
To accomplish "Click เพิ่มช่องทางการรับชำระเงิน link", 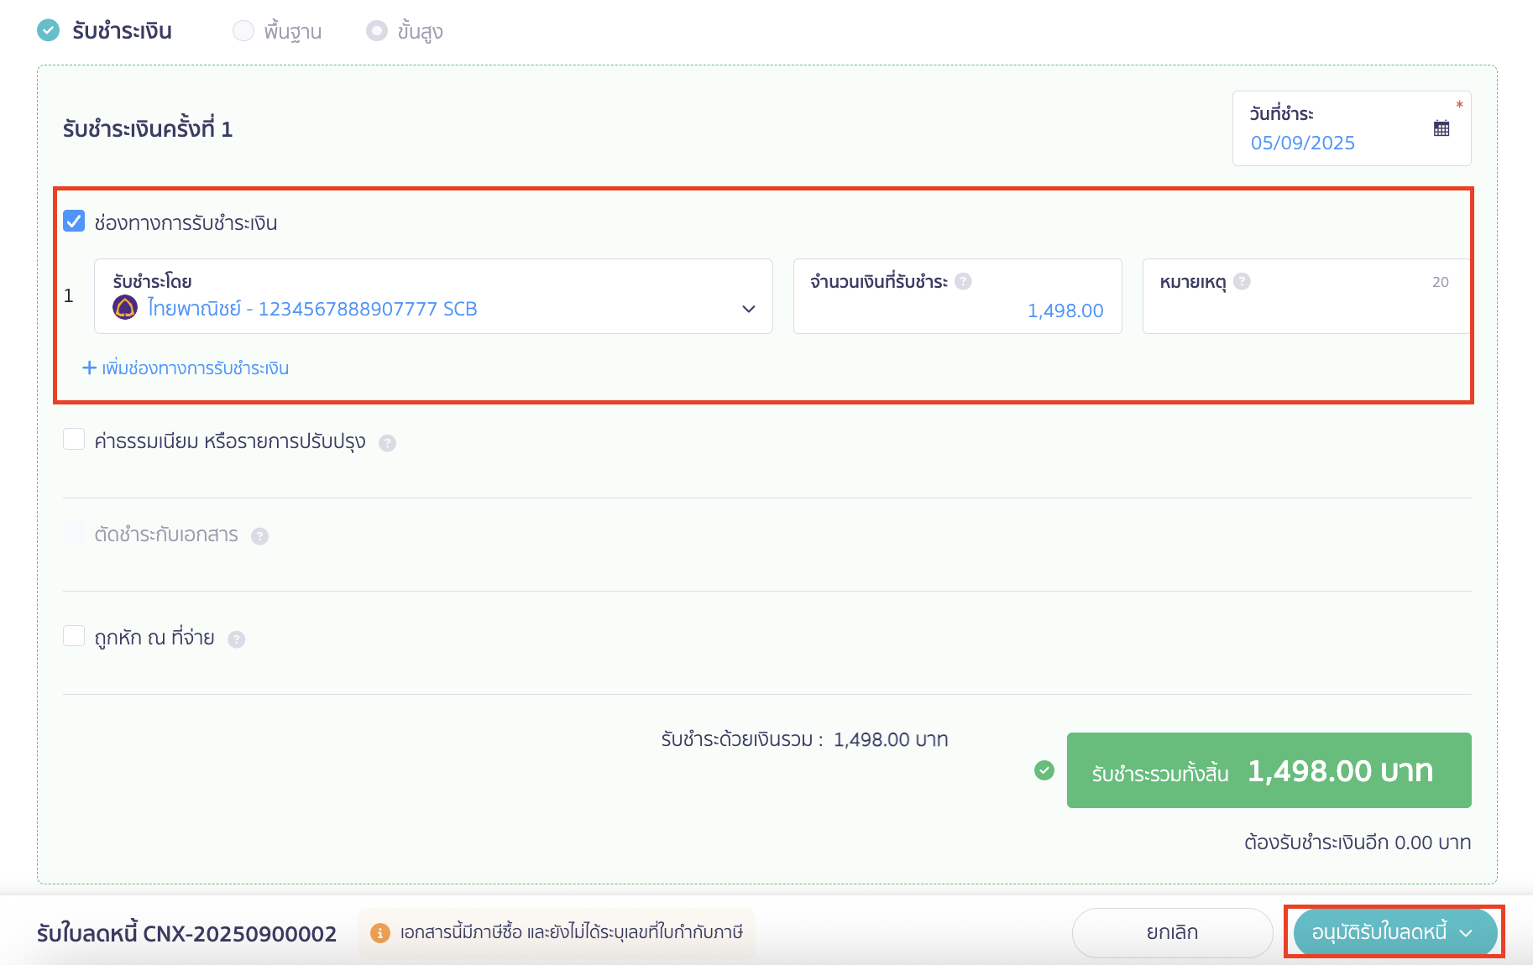I will click(x=186, y=368).
